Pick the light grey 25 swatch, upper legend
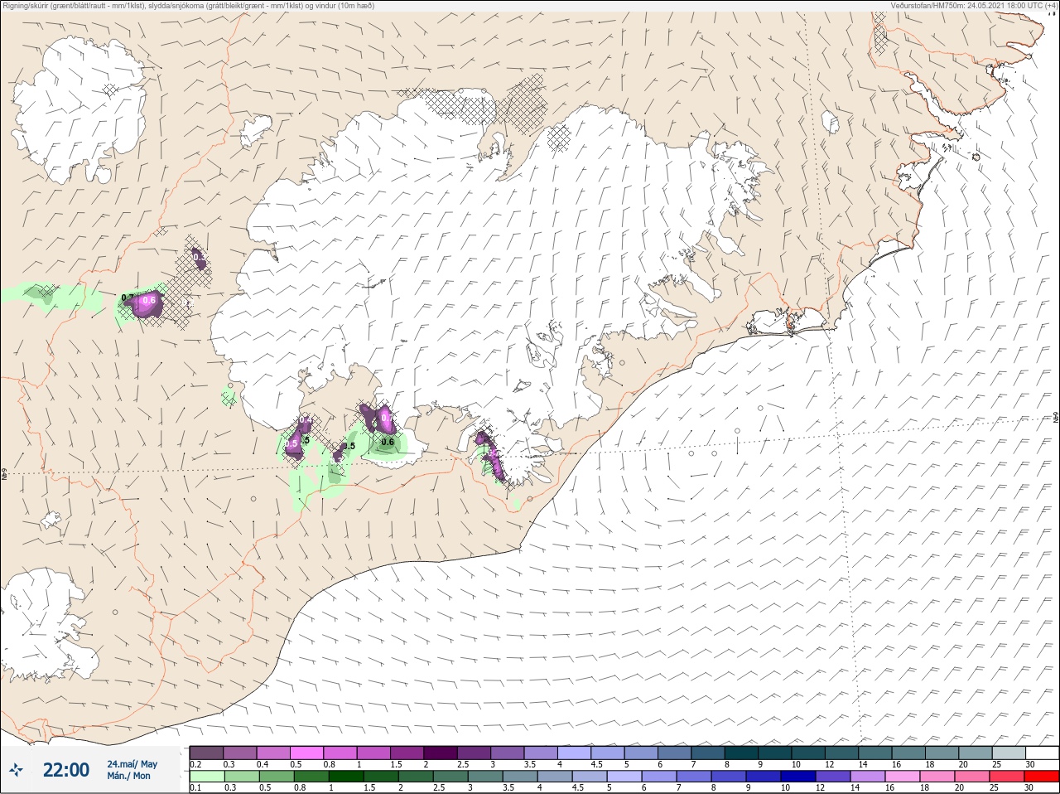 coord(1009,753)
